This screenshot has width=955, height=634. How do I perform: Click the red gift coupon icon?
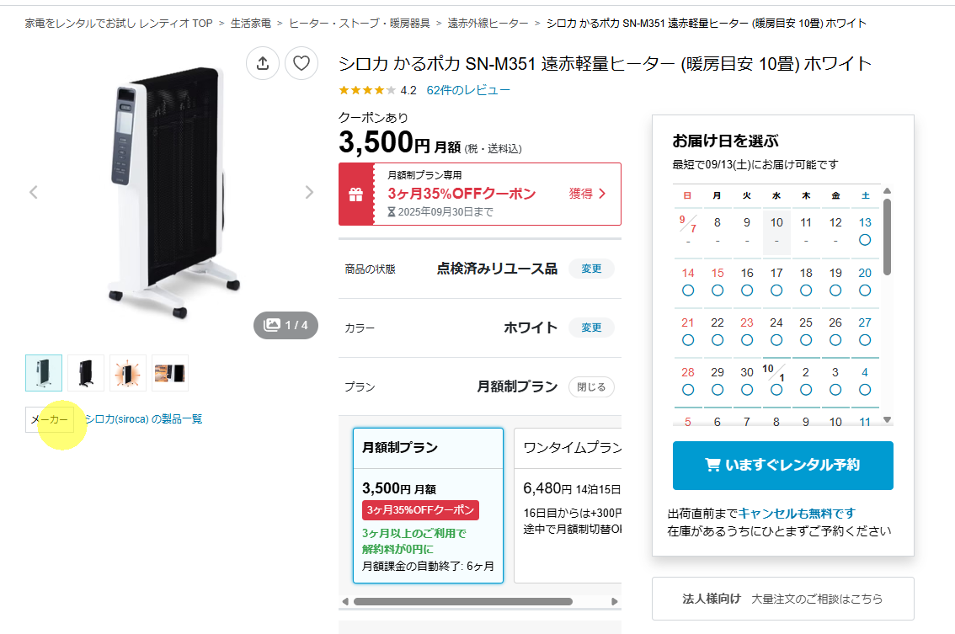click(x=355, y=194)
